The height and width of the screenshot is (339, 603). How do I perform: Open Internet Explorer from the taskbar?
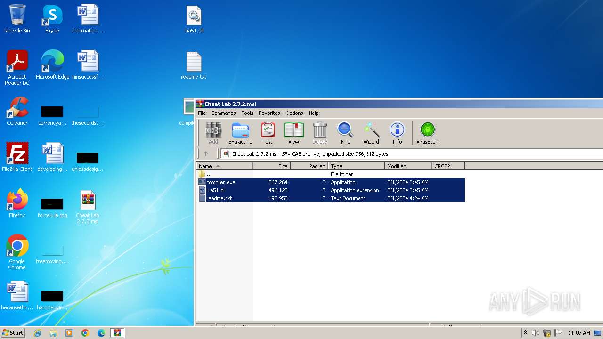point(37,333)
